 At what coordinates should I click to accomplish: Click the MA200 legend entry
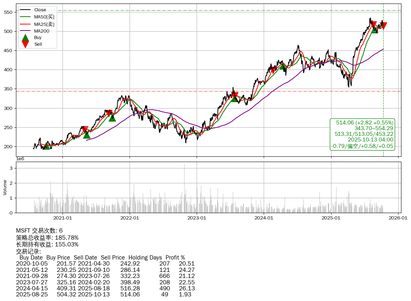[42, 31]
